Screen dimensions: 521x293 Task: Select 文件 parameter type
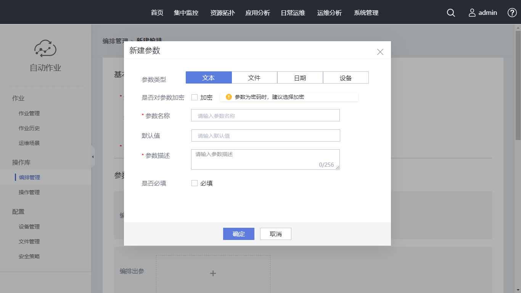click(x=254, y=77)
